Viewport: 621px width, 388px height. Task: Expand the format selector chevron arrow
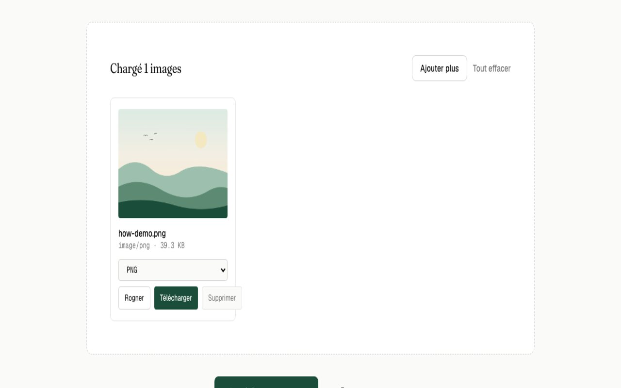[x=223, y=270]
